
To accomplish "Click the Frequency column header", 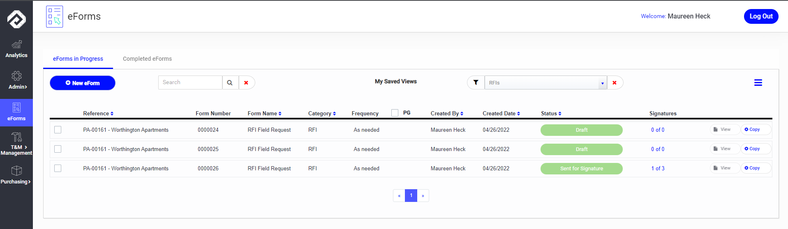I will tap(365, 114).
